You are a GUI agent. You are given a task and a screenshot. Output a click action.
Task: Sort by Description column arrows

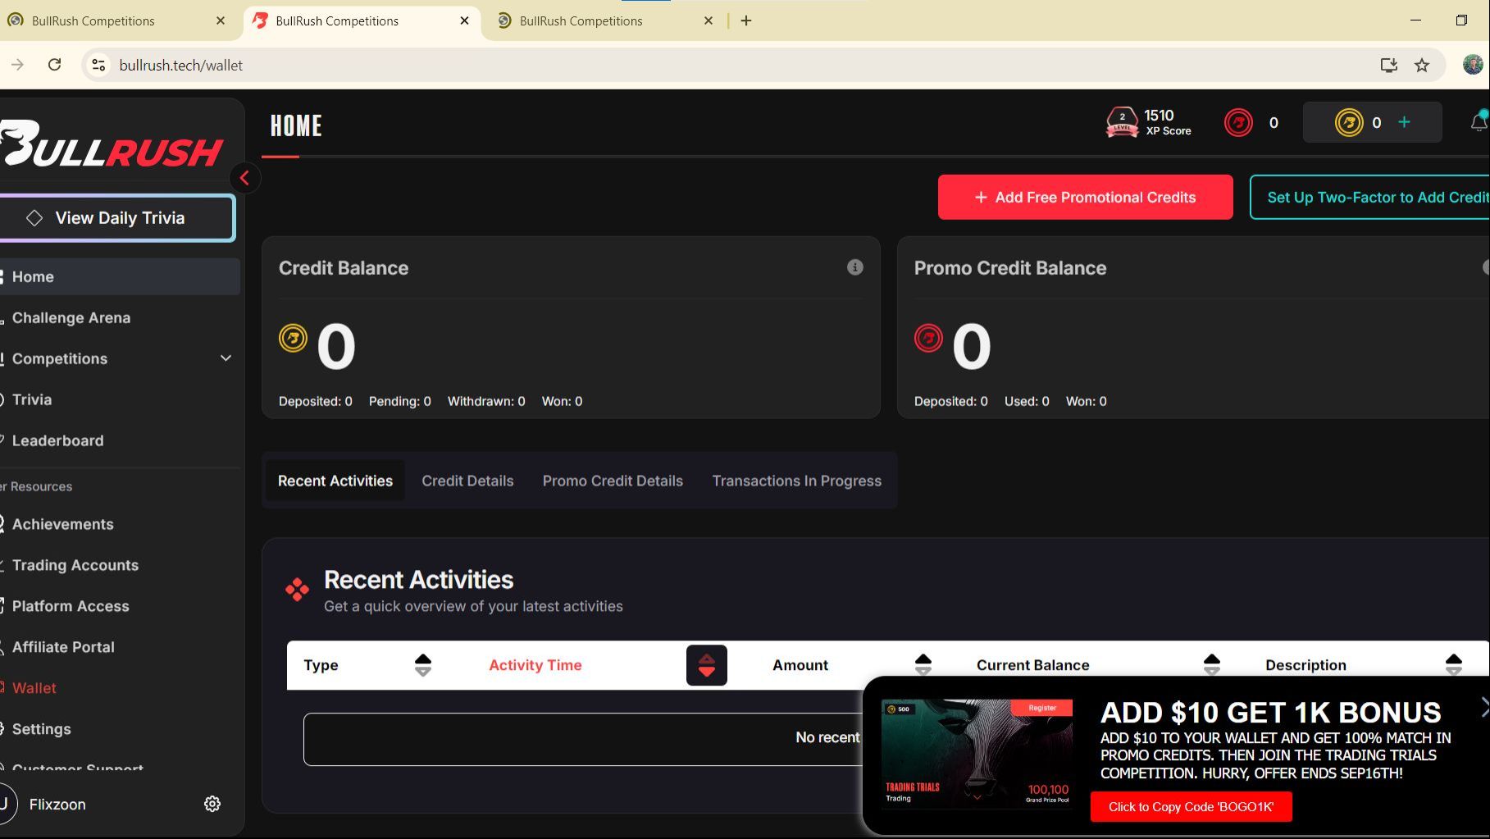(1454, 665)
